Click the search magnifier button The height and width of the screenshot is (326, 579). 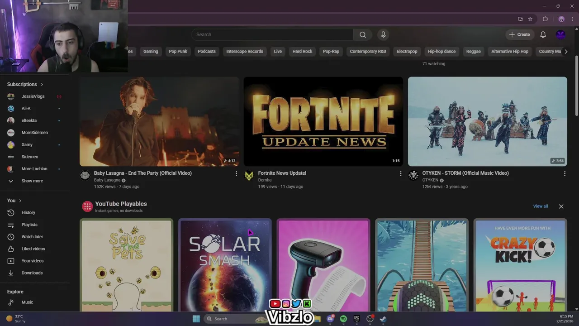[363, 34]
